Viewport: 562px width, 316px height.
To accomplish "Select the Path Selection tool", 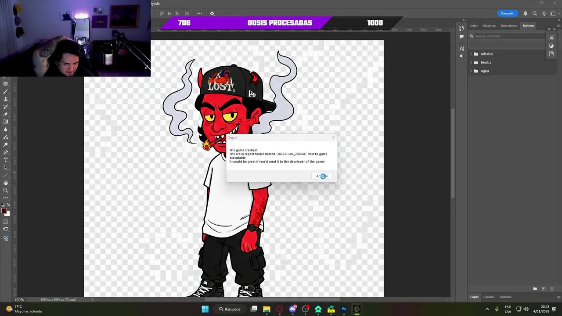I will coord(6,168).
